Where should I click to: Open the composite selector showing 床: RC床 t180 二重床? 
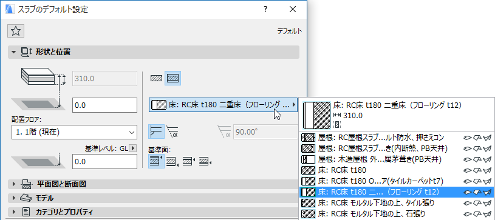pos(224,105)
